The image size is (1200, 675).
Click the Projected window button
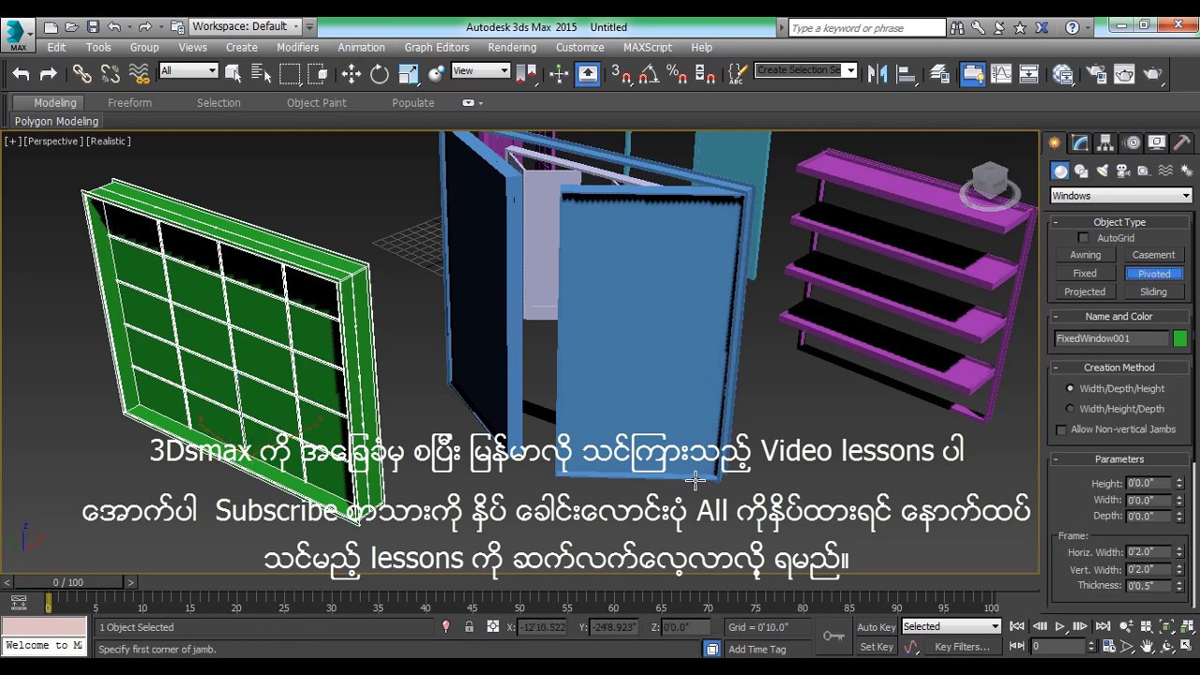[1085, 292]
